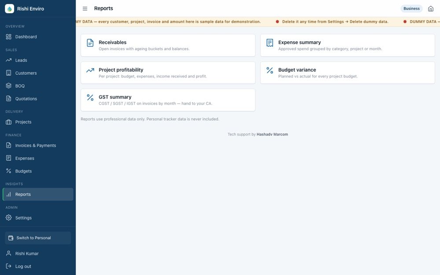Click the Expenses receipt icon
The image size is (440, 275).
[x=9, y=158]
